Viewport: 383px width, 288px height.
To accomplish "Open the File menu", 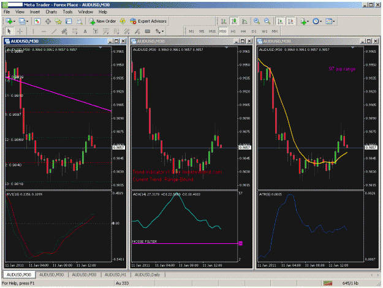I will click(x=7, y=12).
